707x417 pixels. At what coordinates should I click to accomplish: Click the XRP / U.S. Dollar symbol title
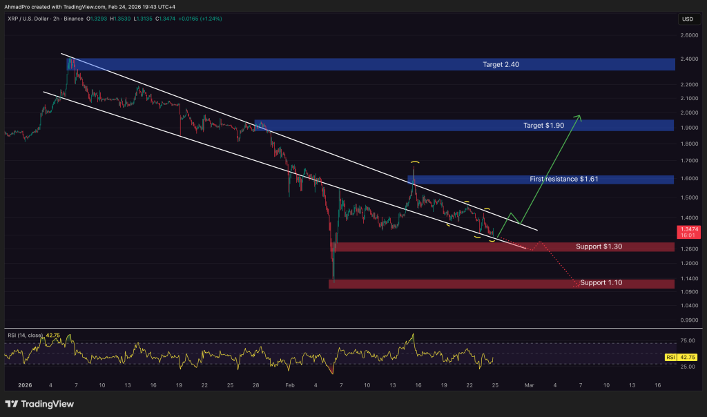pos(28,19)
